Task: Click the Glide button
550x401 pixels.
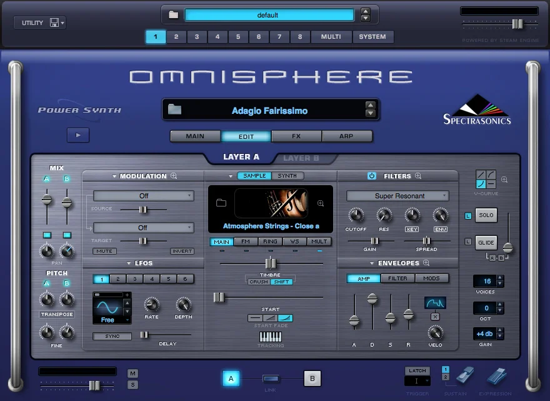Action: click(486, 243)
